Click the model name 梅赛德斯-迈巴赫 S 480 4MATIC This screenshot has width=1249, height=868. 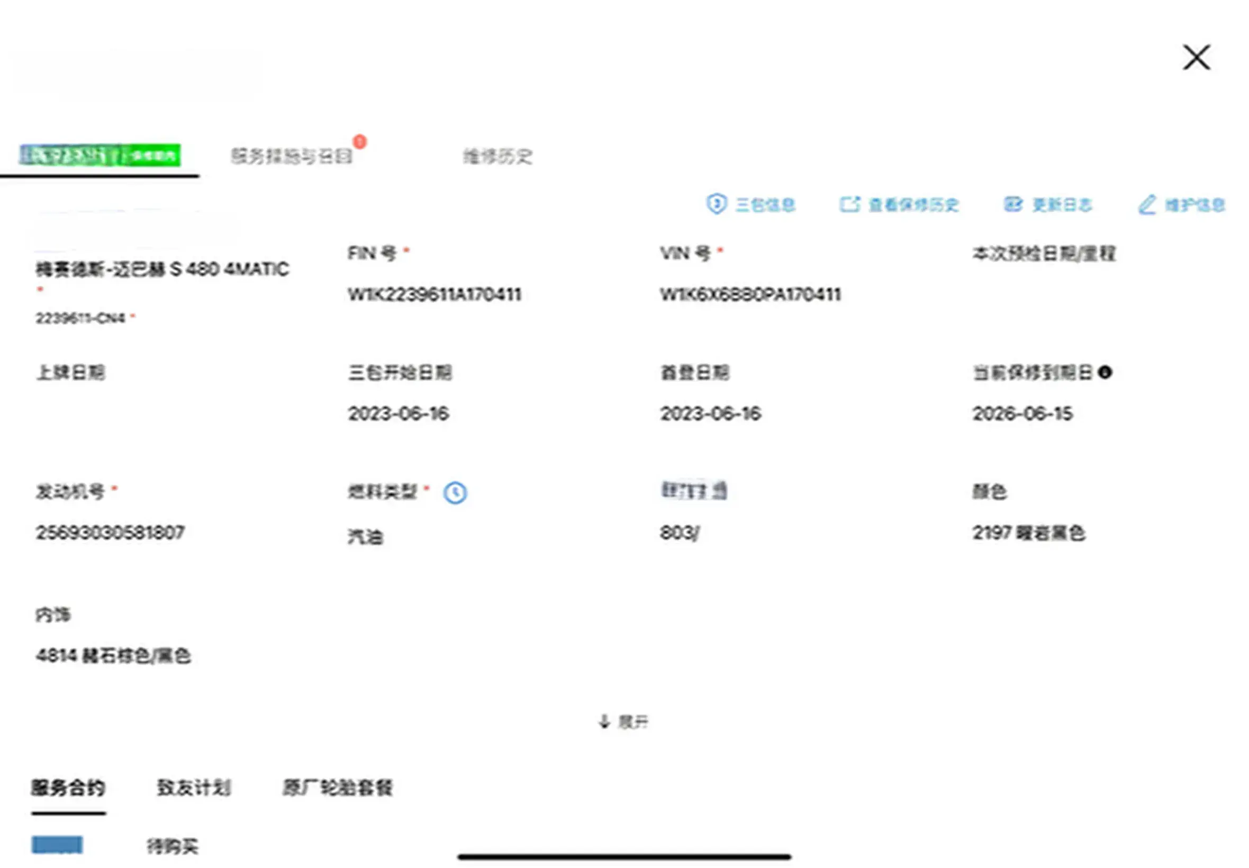click(x=162, y=269)
